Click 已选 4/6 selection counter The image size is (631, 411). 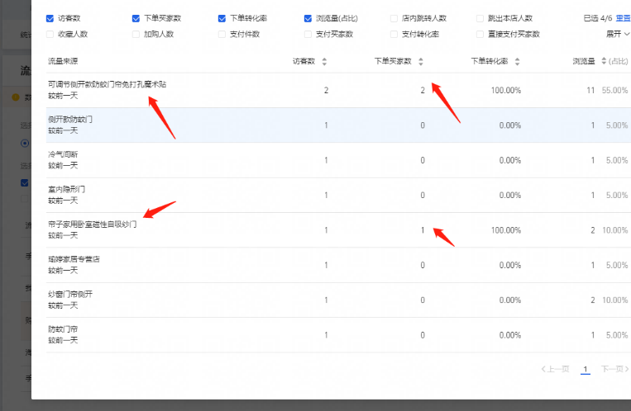point(598,18)
